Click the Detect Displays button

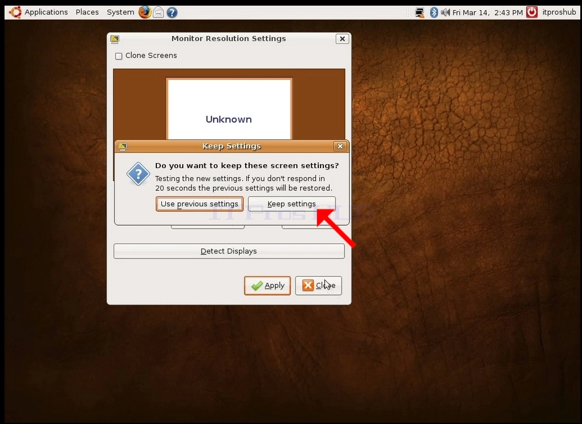[229, 251]
